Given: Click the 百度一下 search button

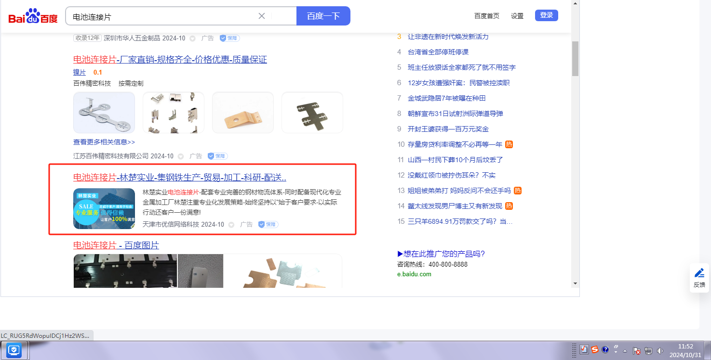Looking at the screenshot, I should [323, 16].
